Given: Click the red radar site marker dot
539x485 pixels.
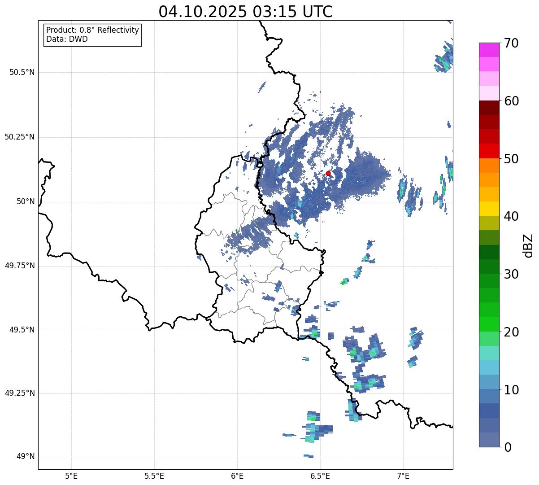Looking at the screenshot, I should [328, 173].
